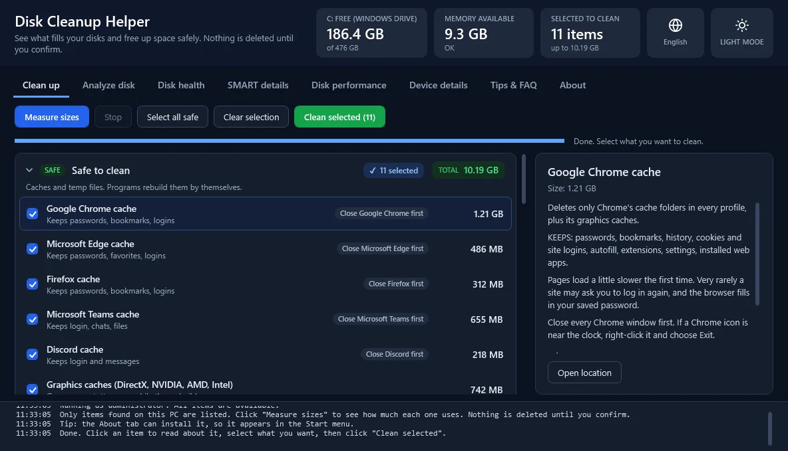788x451 pixels.
Task: Show the About tab
Action: [572, 85]
